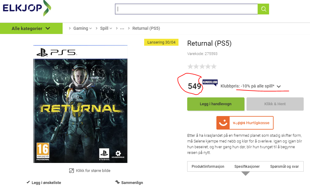Screen dimensions: 310x193
Task: Click the Elkjøp logo
Action: click(x=27, y=8)
